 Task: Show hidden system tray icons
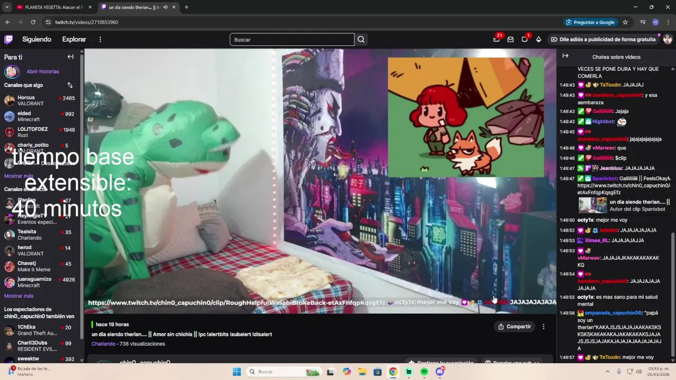pyautogui.click(x=607, y=372)
